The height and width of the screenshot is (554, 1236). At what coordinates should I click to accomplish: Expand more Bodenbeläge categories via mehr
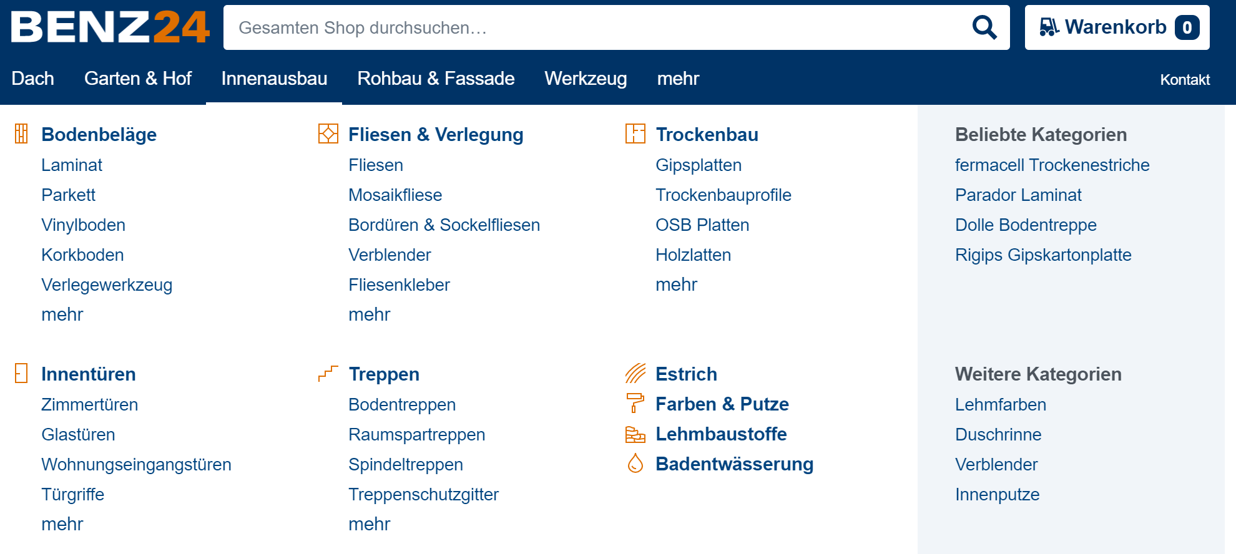coord(62,314)
